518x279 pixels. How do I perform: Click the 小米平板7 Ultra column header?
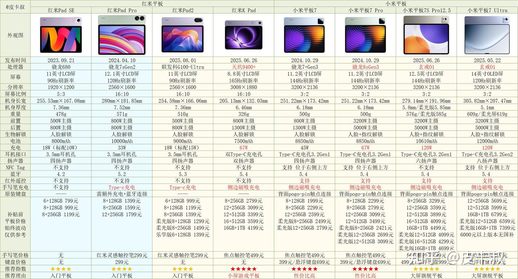[x=487, y=10]
